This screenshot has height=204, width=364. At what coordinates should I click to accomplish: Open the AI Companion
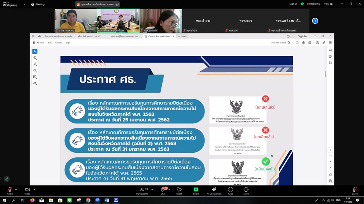214,190
